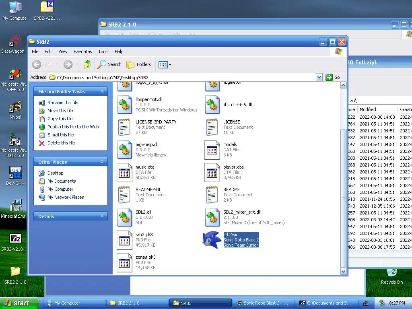412x309 pixels.
Task: Select the SRB2-v210 7z archive on desktop
Action: pos(14,242)
